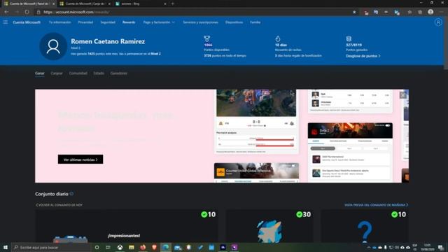Click the Windows taskbar search box
The height and width of the screenshot is (252, 448).
click(x=51, y=247)
